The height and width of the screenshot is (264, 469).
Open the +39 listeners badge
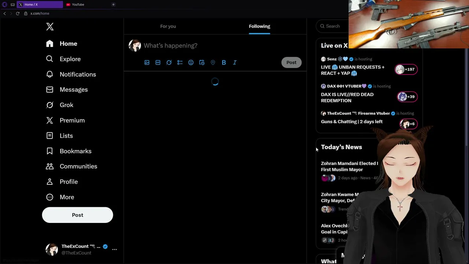pyautogui.click(x=407, y=96)
